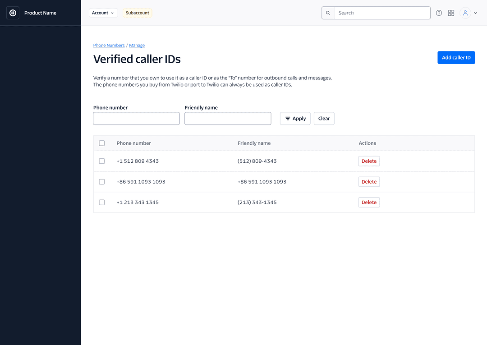Click the Add caller ID button
487x345 pixels.
(456, 58)
